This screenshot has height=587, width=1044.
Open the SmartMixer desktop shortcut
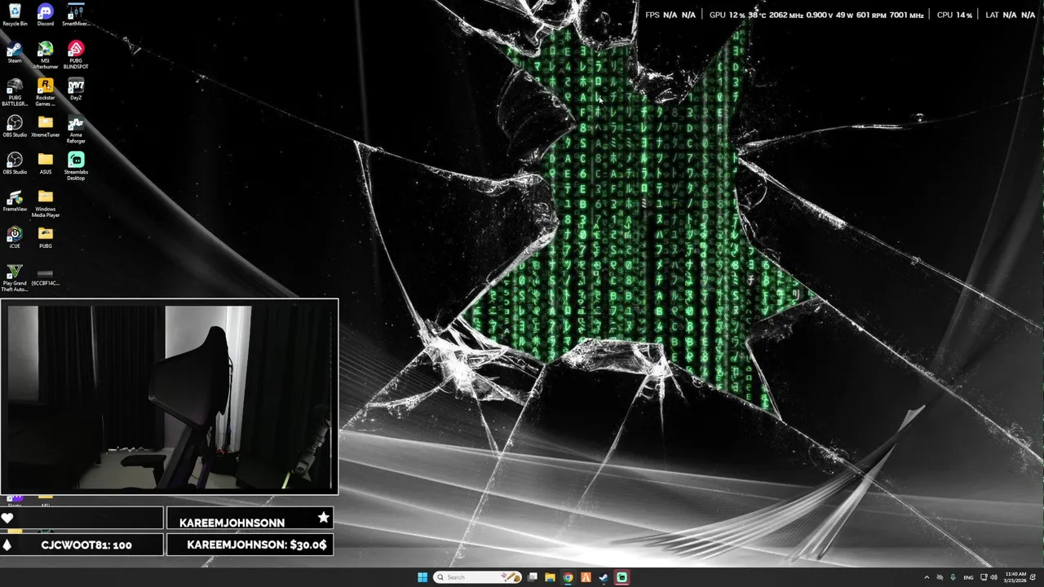pyautogui.click(x=76, y=15)
